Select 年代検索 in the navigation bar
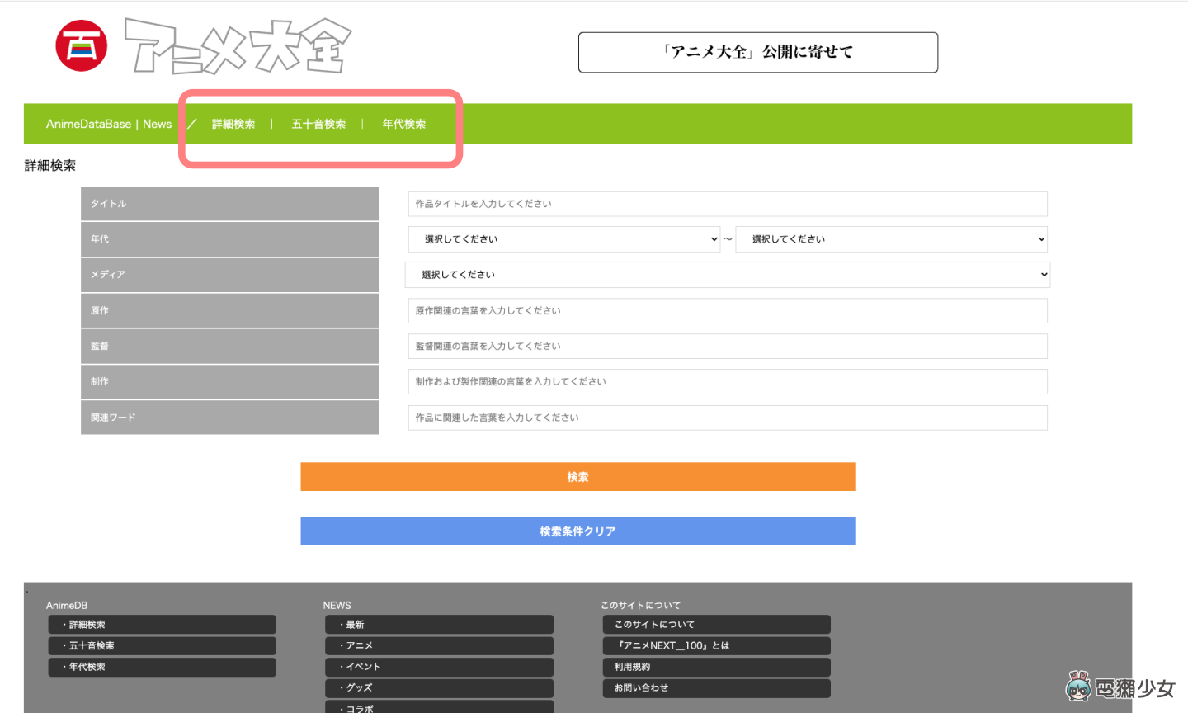The image size is (1188, 713). point(403,124)
